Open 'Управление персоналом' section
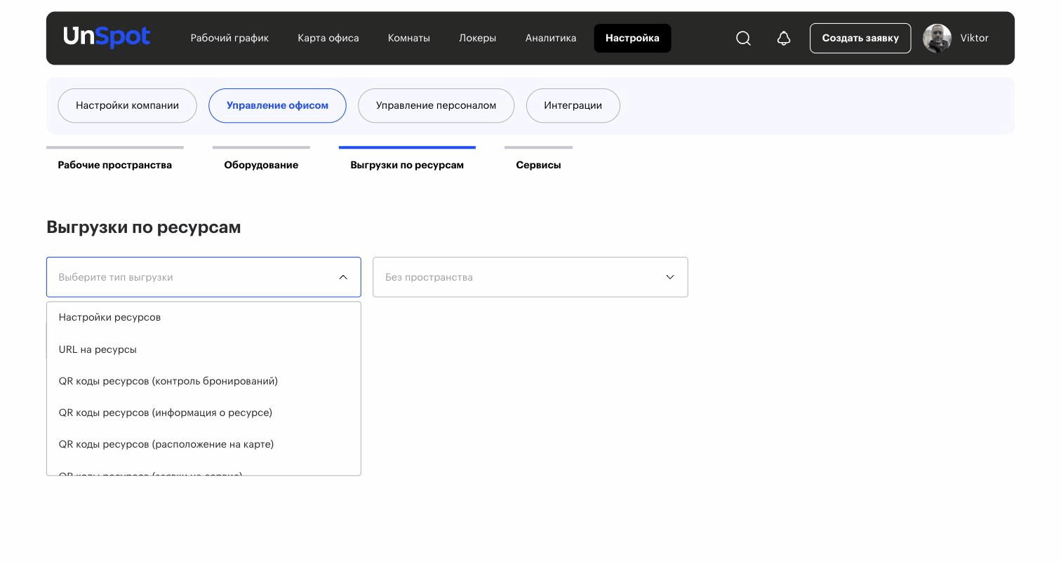This screenshot has height=562, width=1061. [436, 106]
